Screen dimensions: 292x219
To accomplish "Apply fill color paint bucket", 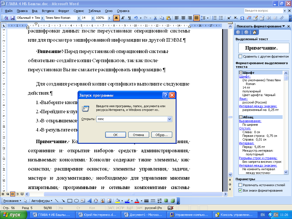I will [x=117, y=201].
